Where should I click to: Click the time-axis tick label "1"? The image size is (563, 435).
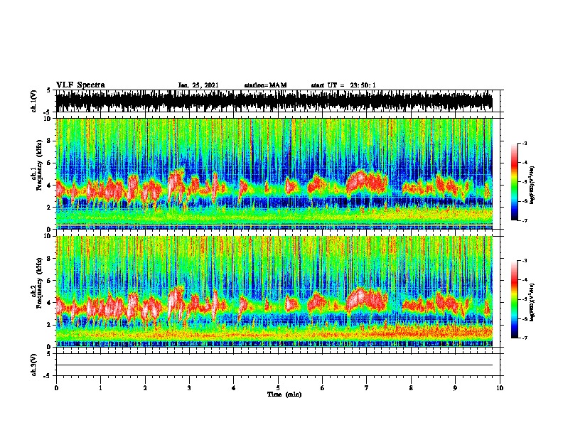100,388
